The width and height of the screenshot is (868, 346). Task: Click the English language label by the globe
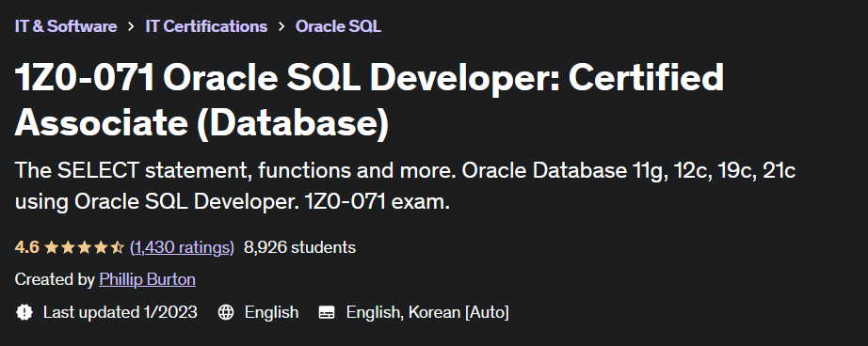(x=271, y=312)
